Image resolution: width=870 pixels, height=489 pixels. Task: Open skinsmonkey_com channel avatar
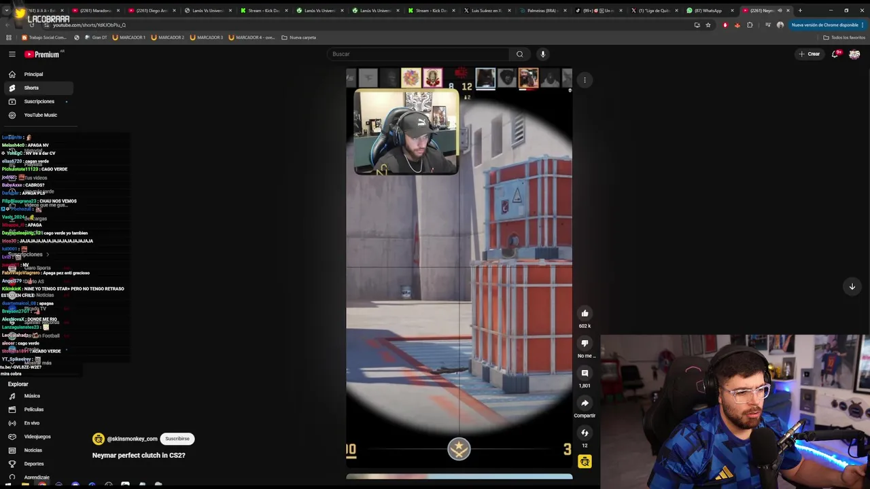99,439
